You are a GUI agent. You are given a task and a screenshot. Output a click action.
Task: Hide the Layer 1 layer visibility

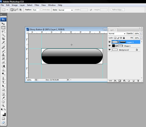tap(110, 42)
